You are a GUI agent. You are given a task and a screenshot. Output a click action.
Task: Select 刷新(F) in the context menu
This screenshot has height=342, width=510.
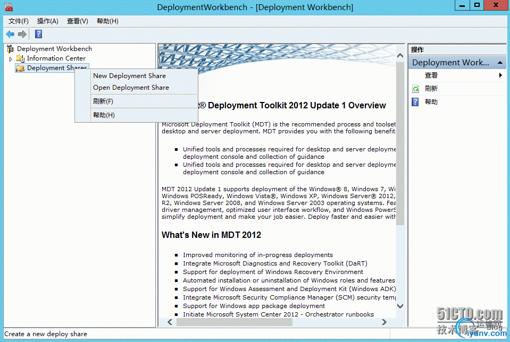(103, 101)
